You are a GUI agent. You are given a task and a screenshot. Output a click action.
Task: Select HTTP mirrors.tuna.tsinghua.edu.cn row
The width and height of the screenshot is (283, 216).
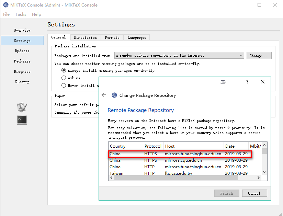tap(185, 167)
